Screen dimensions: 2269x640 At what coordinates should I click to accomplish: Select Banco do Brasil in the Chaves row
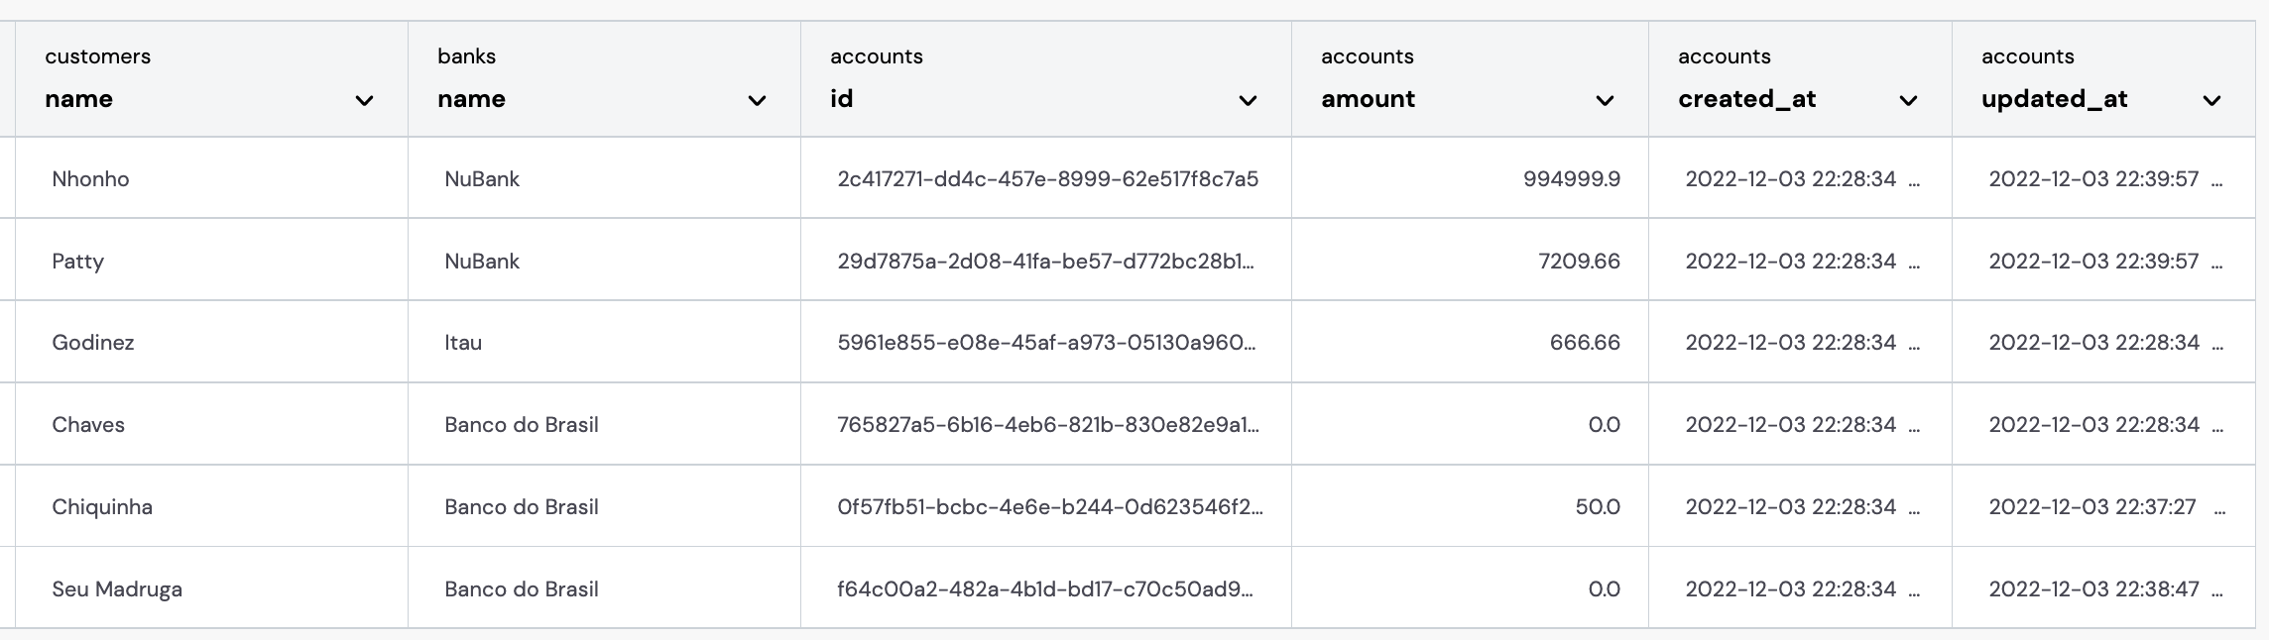[520, 424]
